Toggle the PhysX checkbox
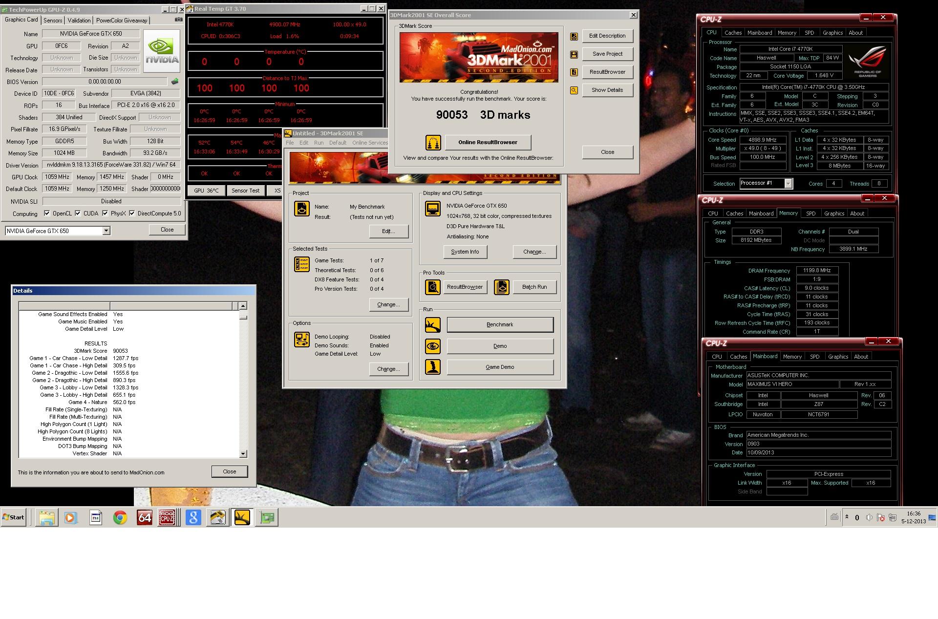The height and width of the screenshot is (619, 938). click(x=105, y=213)
